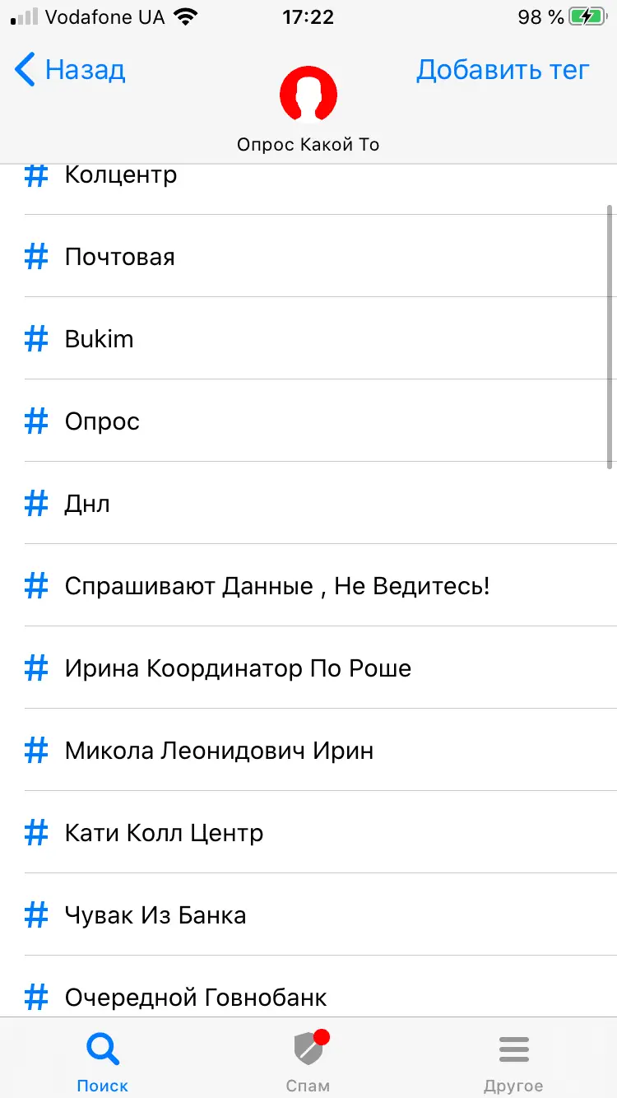Tap the Опрос Какой То contact name
The height and width of the screenshot is (1098, 617).
click(308, 145)
